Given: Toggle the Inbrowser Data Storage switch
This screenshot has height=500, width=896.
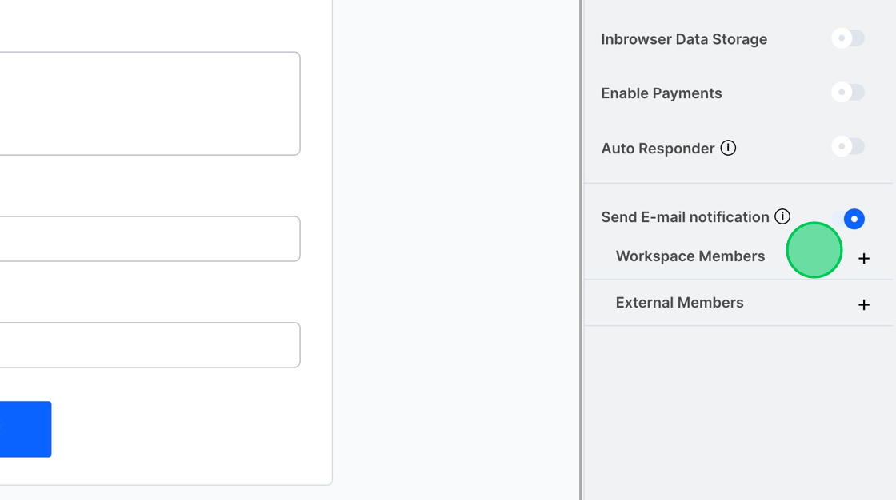Looking at the screenshot, I should (848, 38).
